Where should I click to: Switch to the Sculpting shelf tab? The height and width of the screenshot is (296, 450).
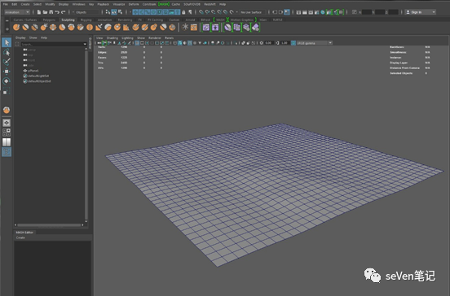(x=68, y=20)
